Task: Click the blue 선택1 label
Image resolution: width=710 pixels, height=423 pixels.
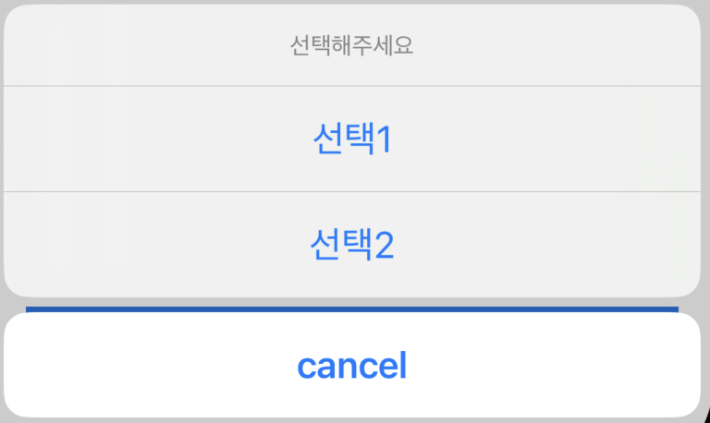Action: [x=351, y=139]
